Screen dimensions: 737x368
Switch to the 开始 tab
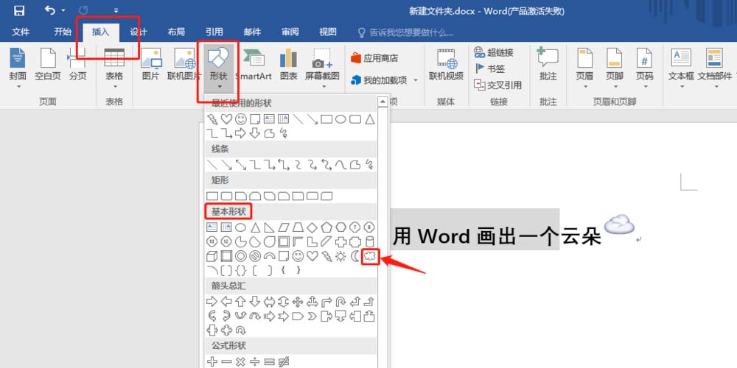coord(63,32)
